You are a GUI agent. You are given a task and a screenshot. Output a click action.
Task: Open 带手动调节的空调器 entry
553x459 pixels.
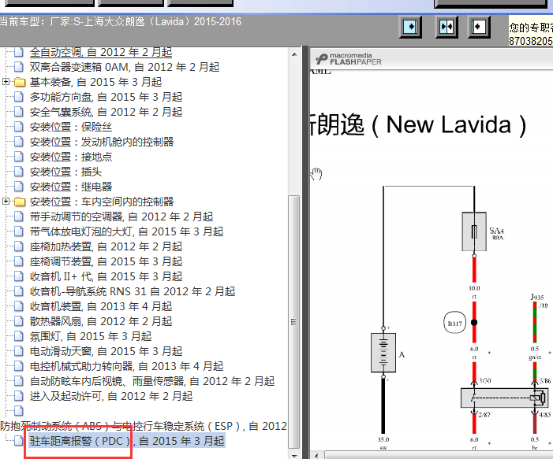pyautogui.click(x=121, y=217)
